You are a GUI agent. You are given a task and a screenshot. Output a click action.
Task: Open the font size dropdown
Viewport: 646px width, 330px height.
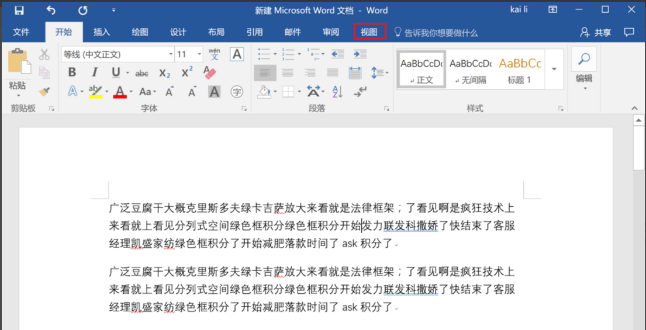coord(199,54)
